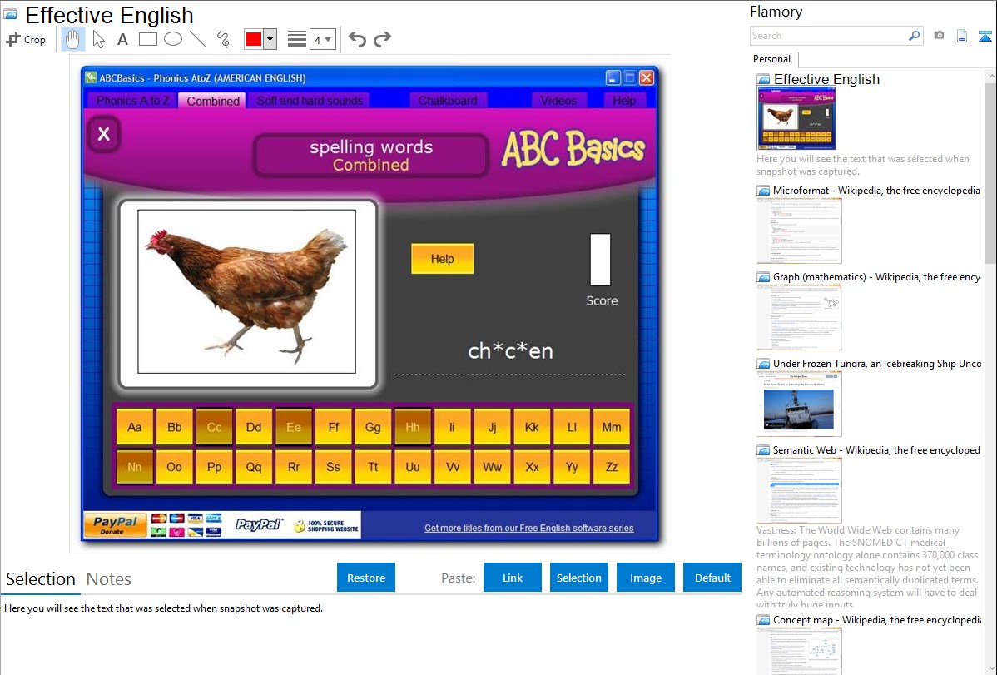Select the straight line tool
Viewport: 997px width, 675px height.
coord(198,39)
